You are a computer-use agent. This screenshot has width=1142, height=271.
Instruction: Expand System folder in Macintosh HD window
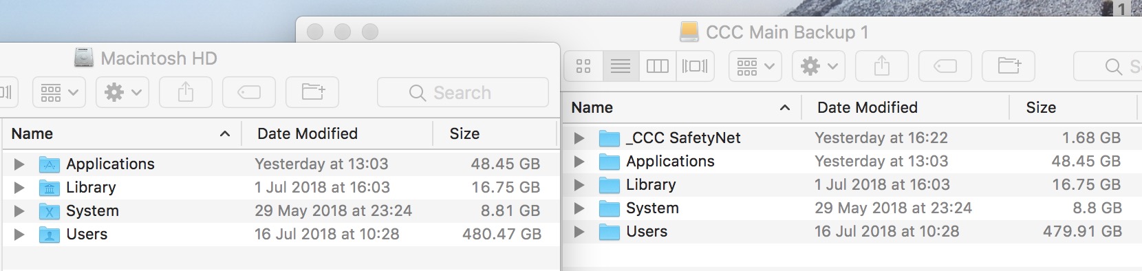[19, 210]
